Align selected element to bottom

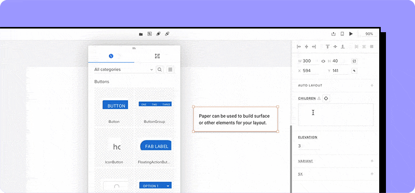[343, 47]
